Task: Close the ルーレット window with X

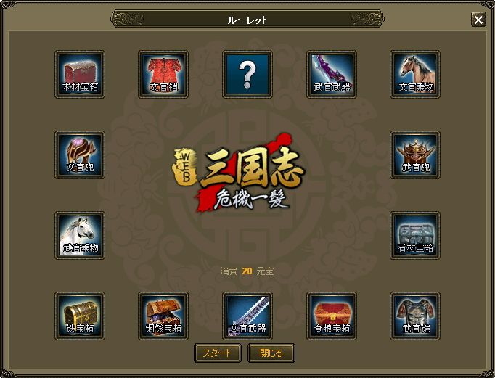Action: click(x=478, y=20)
